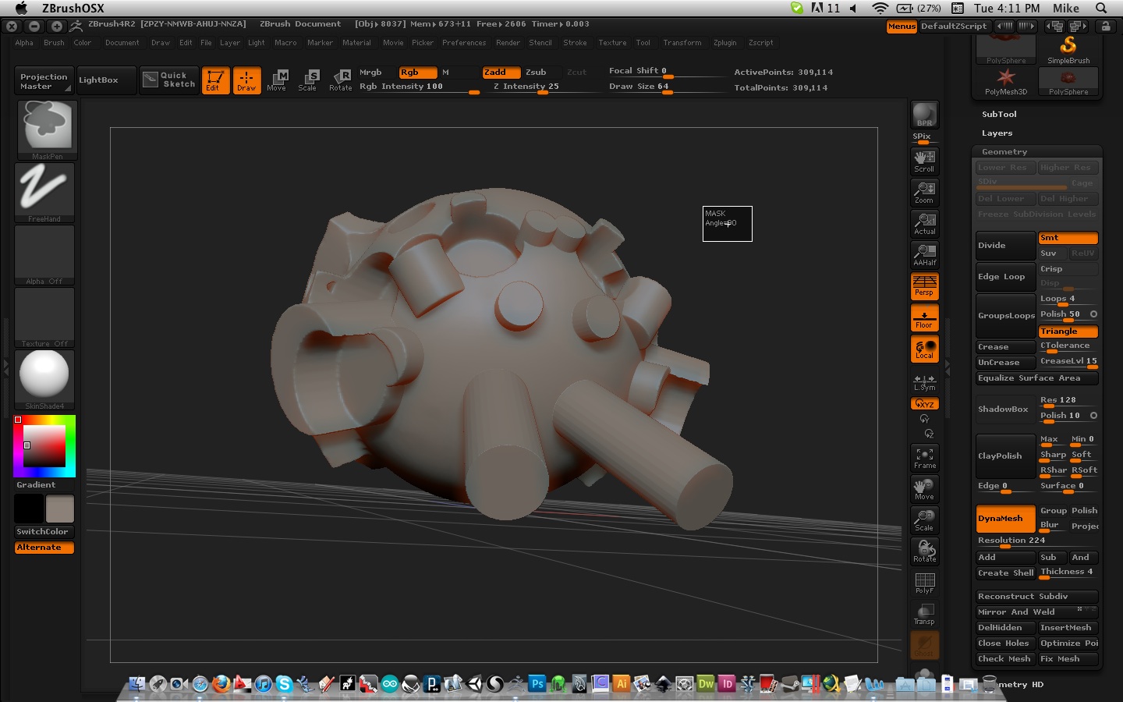Open the Stroke menu
Viewport: 1123px width, 702px height.
point(575,43)
